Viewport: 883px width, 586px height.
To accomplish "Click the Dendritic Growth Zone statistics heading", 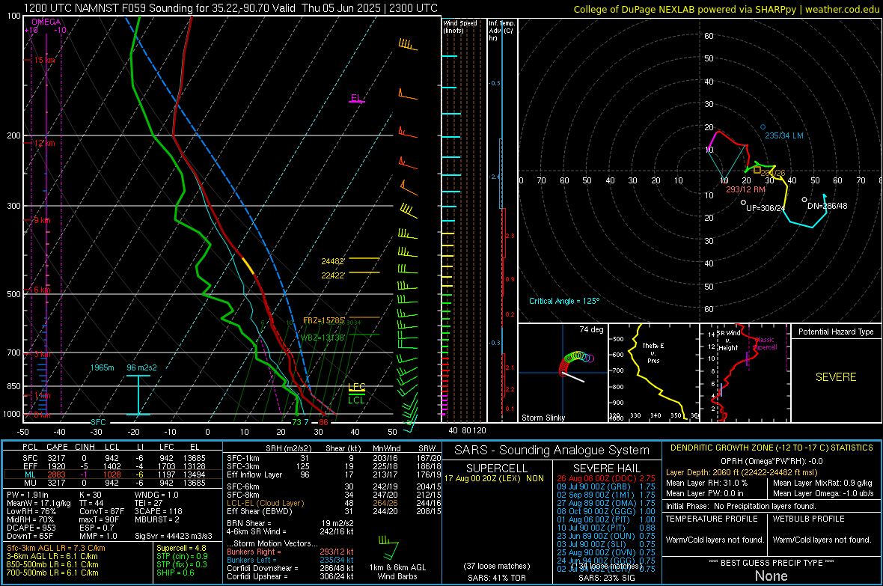I will click(772, 448).
